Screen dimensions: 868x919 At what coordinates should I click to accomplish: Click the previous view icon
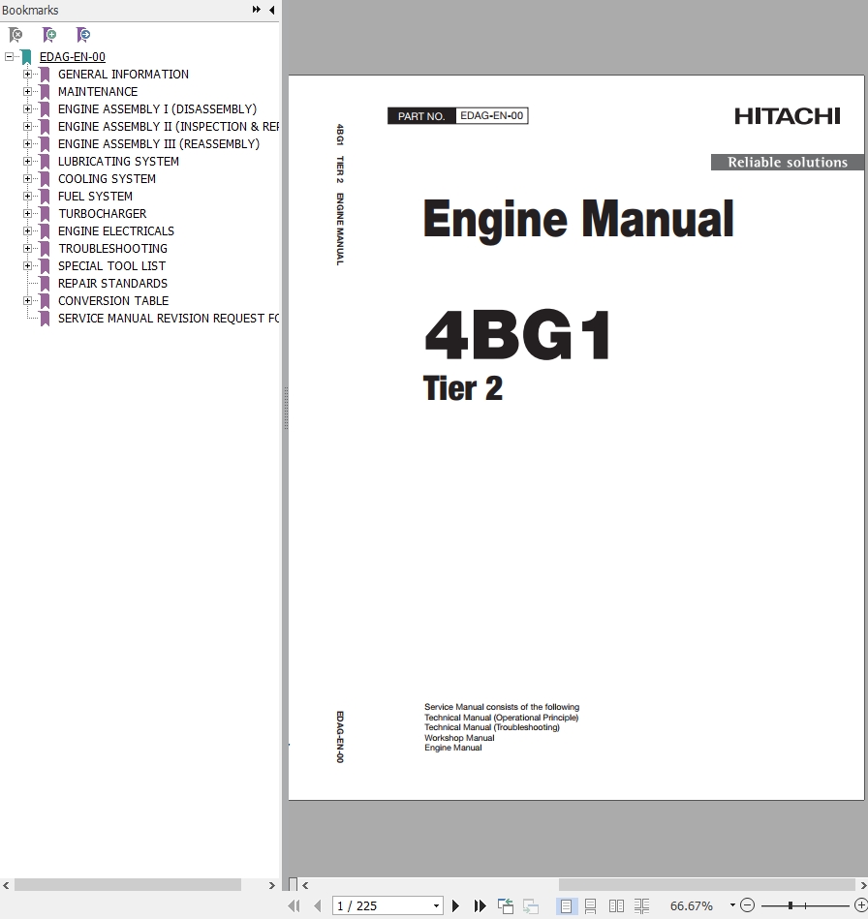click(505, 905)
